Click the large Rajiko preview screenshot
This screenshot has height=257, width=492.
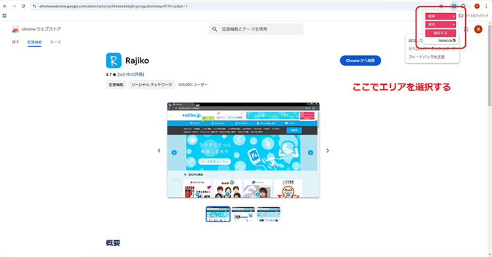(243, 151)
